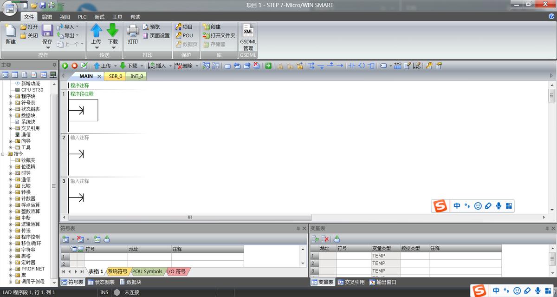Click the delete-row icon in variable table
This screenshot has height=297, width=557.
tap(325, 239)
